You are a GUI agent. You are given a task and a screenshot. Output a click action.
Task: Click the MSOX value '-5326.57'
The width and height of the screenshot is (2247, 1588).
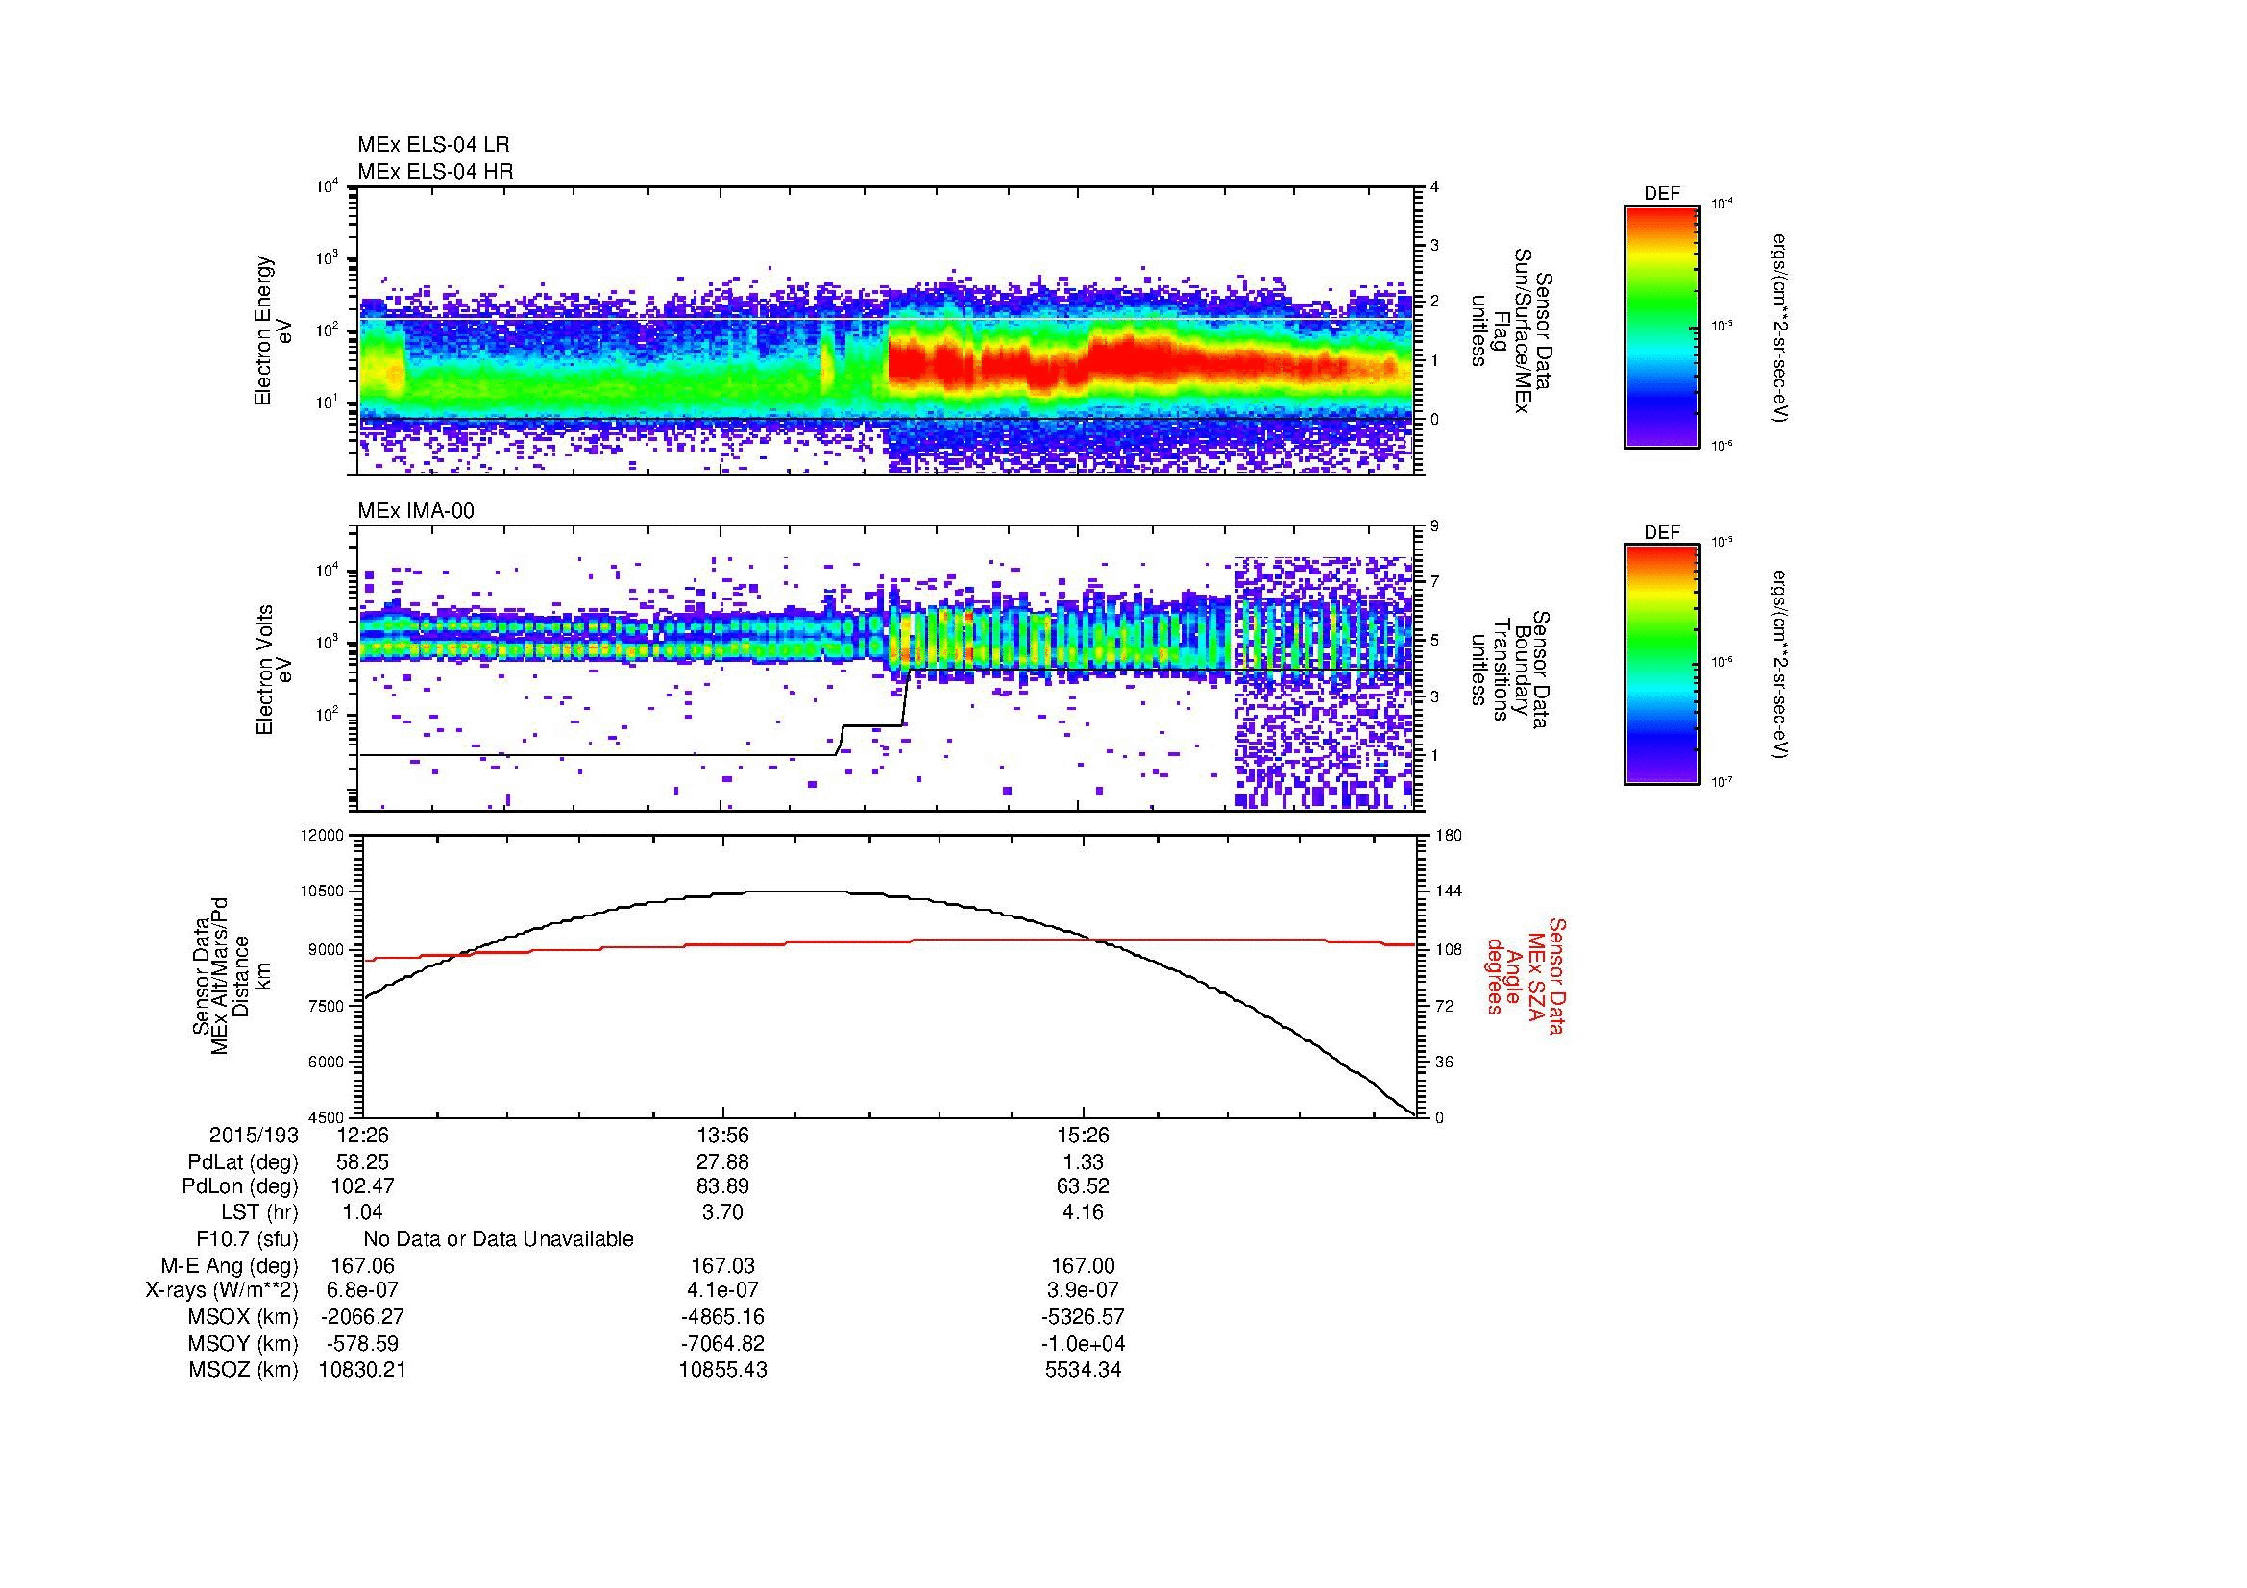pyautogui.click(x=1084, y=1317)
